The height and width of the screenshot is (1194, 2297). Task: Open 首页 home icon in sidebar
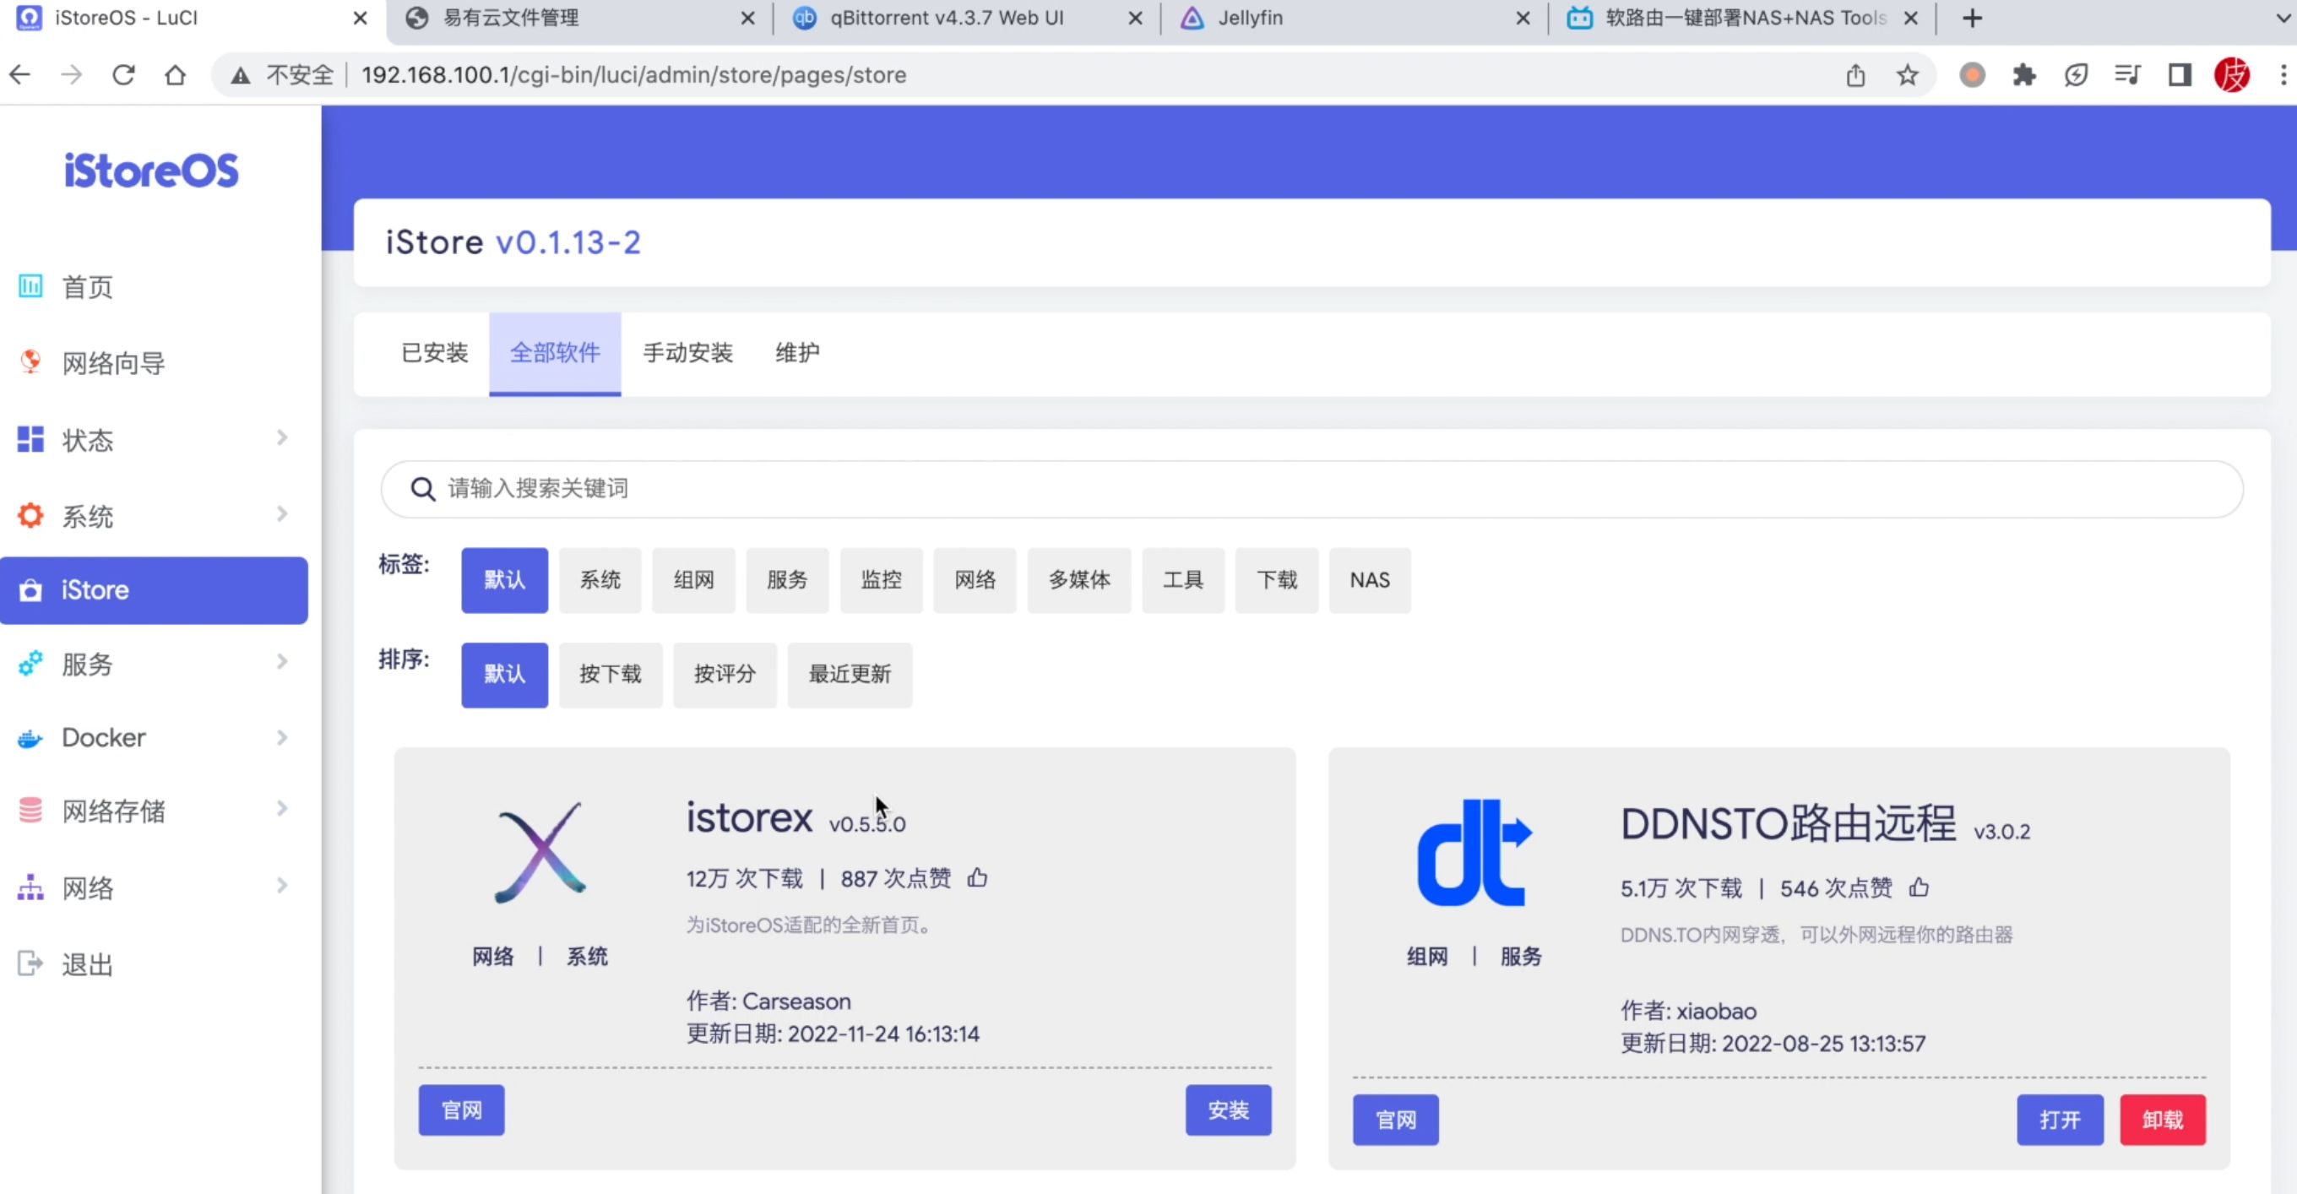click(30, 286)
